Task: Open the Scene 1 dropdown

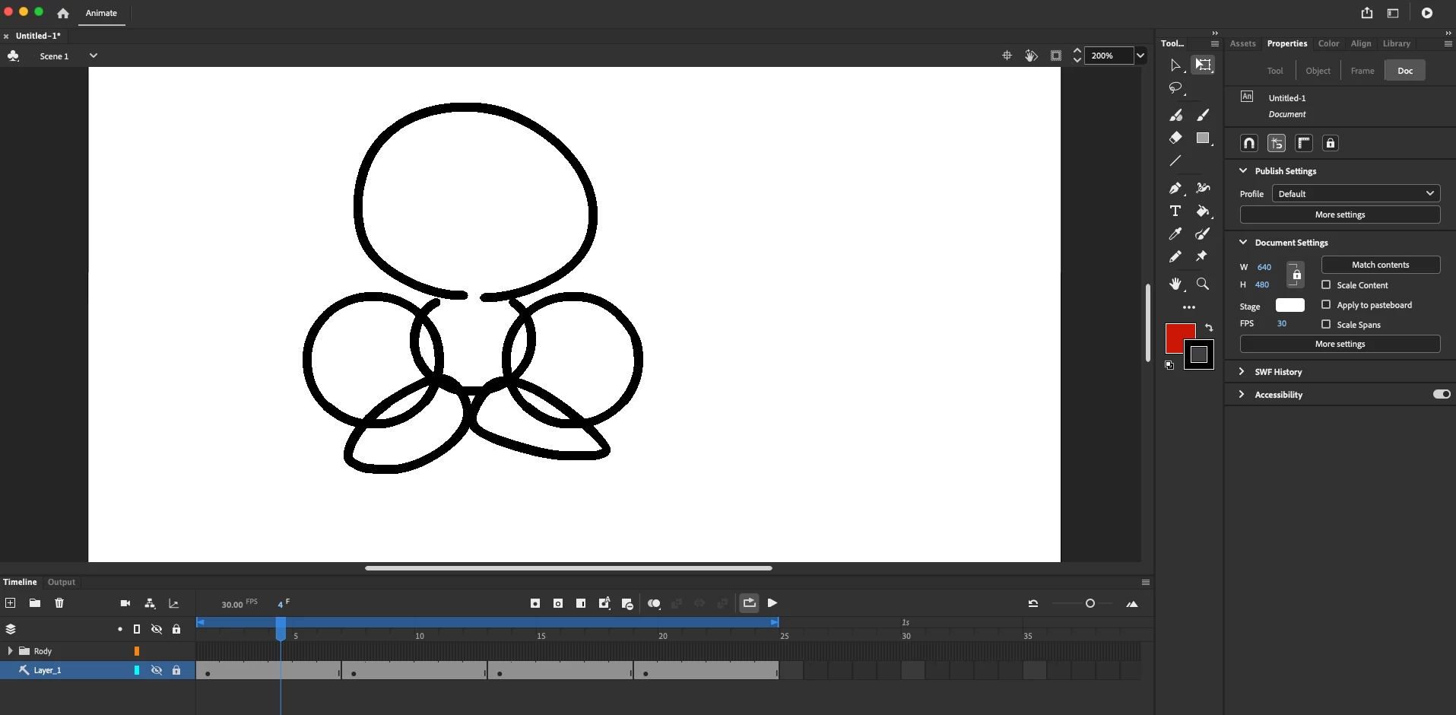Action: [x=93, y=56]
